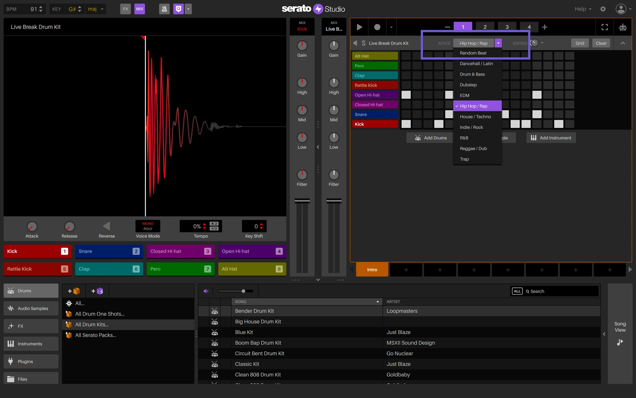Open the Instruments library category
The width and height of the screenshot is (636, 398).
(x=31, y=344)
